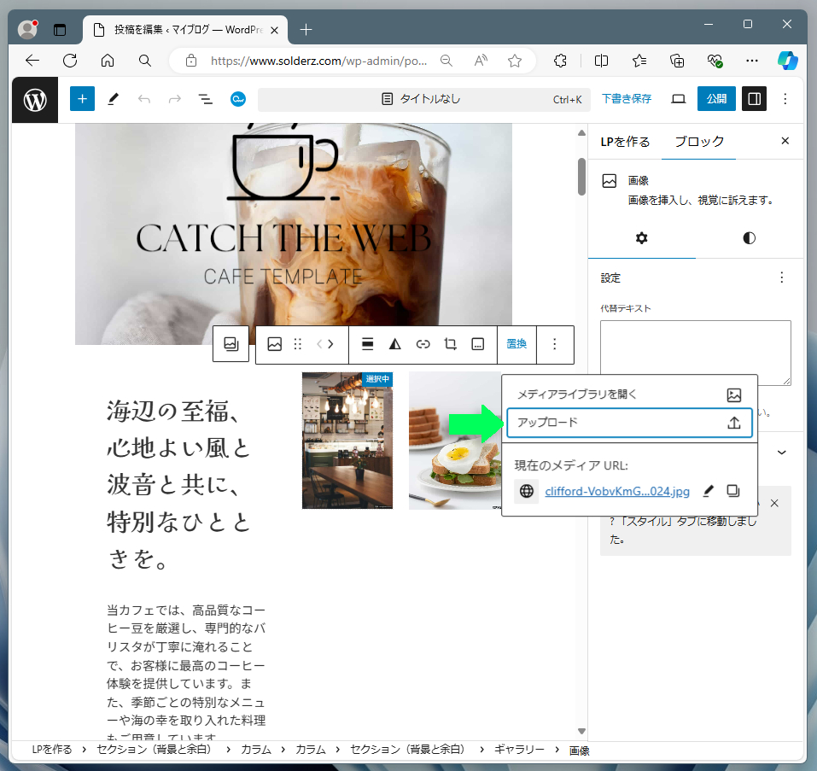Undo the last edit

pos(143,99)
